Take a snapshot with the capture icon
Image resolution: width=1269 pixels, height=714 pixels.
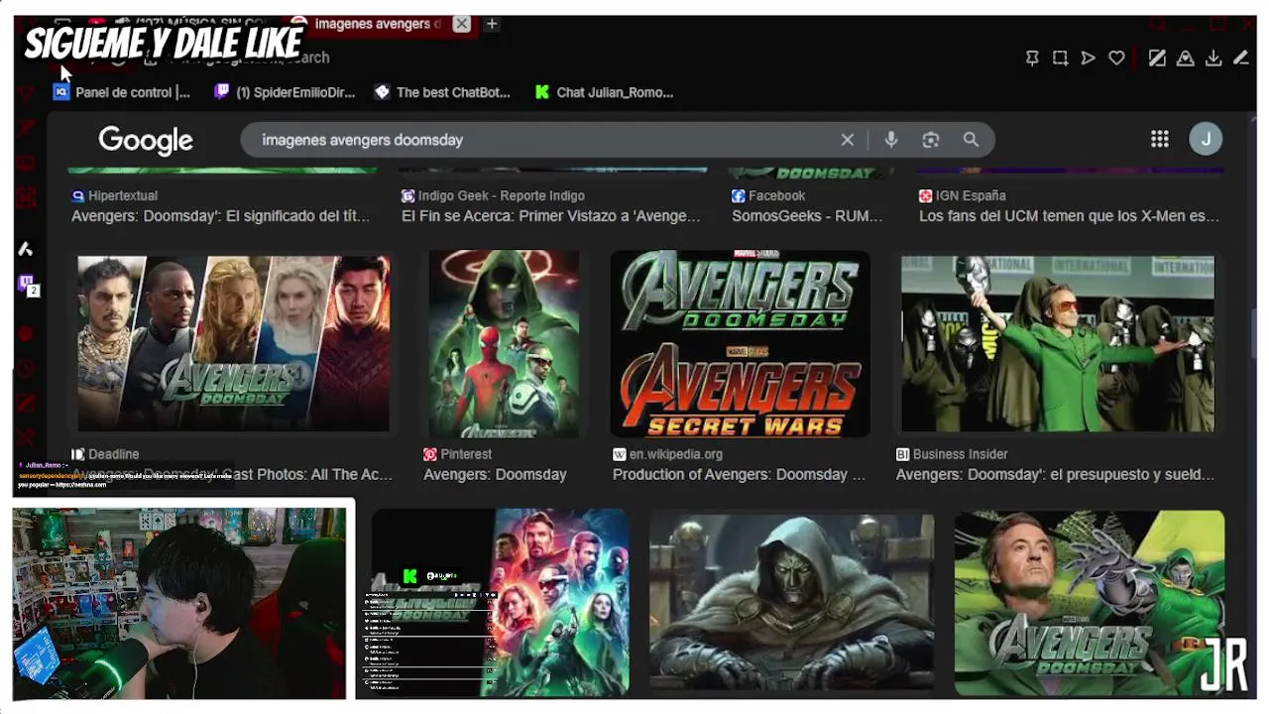coord(1060,59)
